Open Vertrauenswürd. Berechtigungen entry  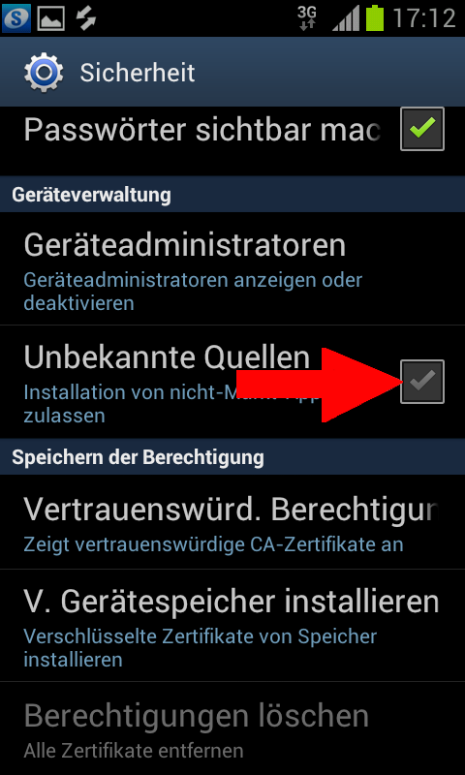[232, 522]
